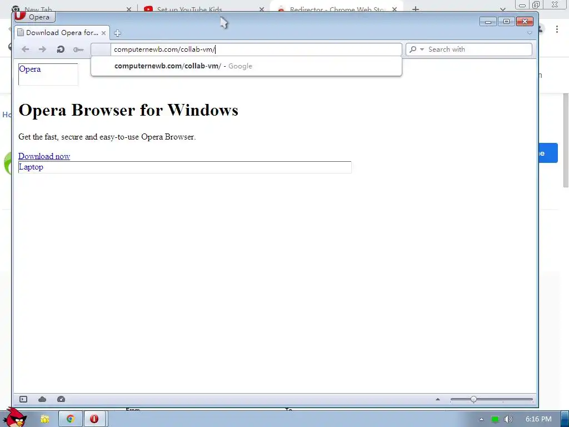
Task: Toggle the Opera panels button
Action: pyautogui.click(x=23, y=399)
